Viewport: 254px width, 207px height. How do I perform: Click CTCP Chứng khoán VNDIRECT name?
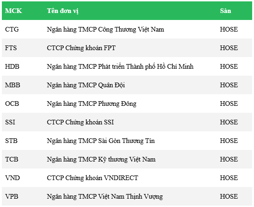(x=92, y=178)
